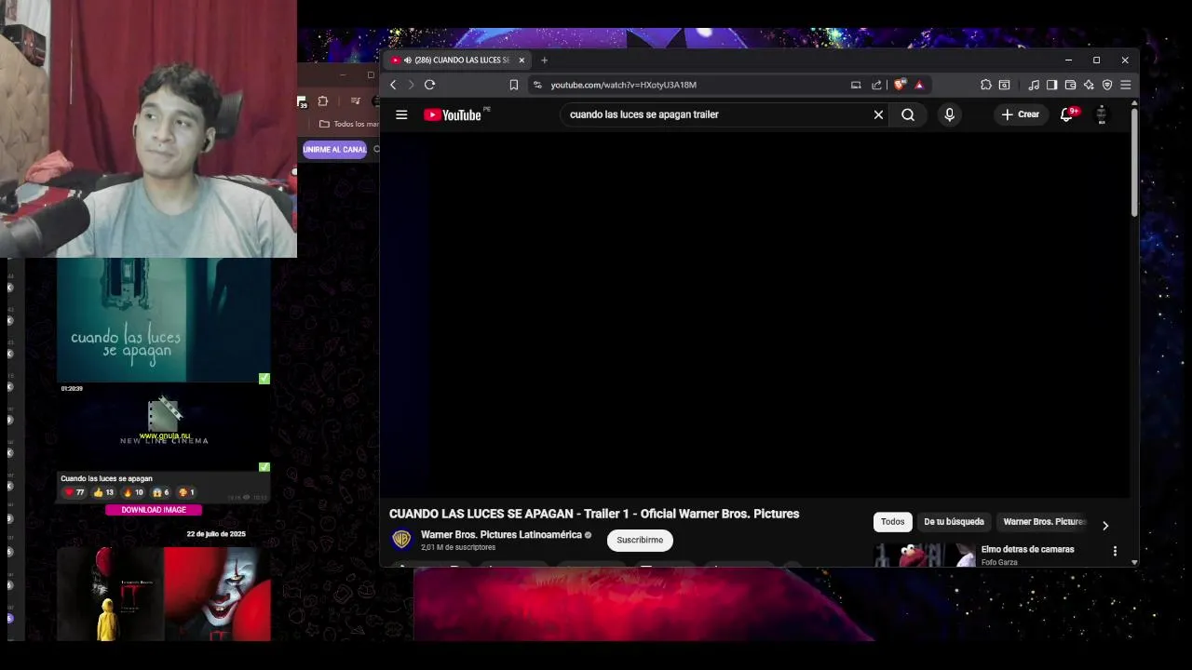
Task: Click the scared face reaction with 6
Action: click(x=161, y=492)
